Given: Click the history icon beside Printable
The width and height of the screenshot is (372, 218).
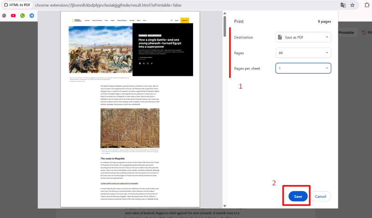Looking at the screenshot, I should 364,32.
